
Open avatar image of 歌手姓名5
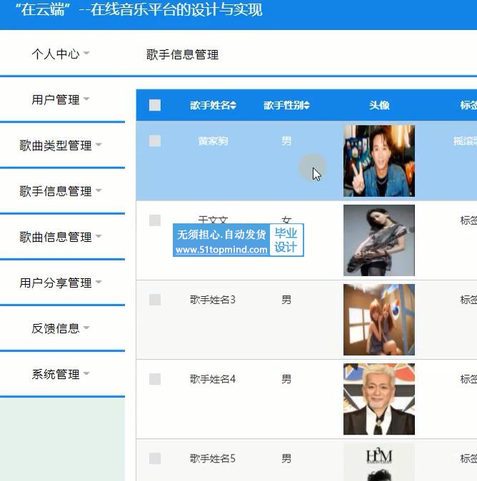pos(379,462)
